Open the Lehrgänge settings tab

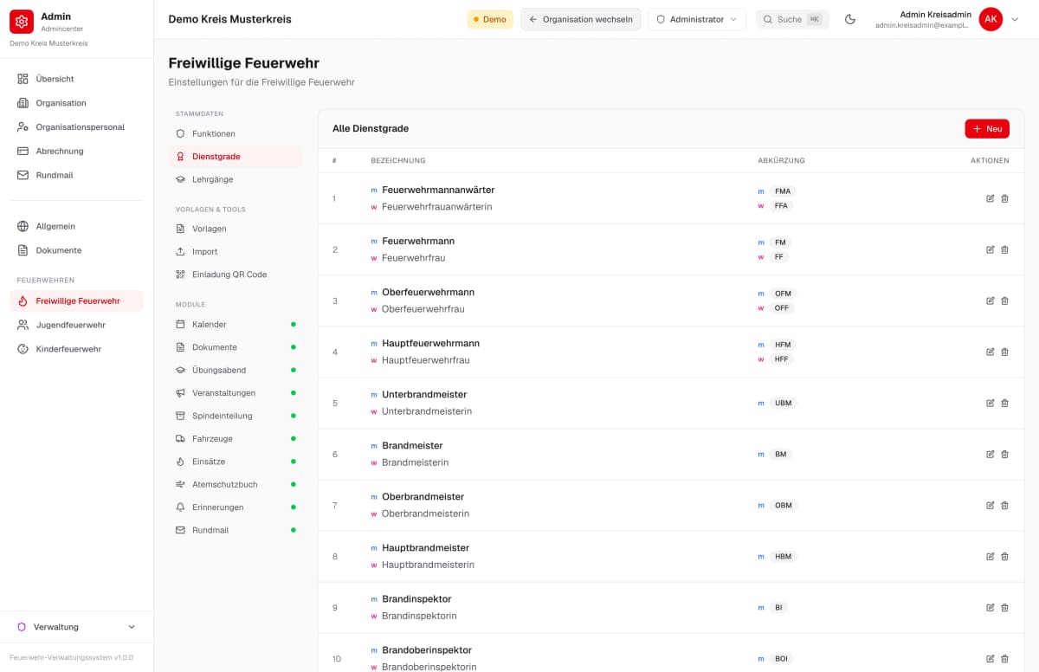pos(236,179)
